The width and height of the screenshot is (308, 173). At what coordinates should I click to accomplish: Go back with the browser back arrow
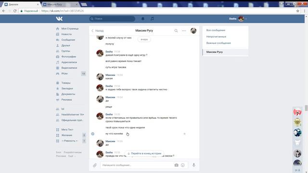point(4,11)
